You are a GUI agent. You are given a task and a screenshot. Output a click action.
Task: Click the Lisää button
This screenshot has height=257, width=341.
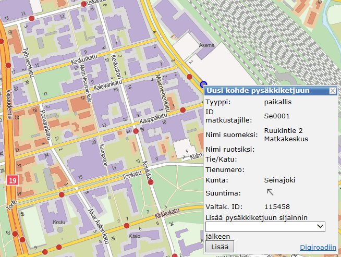click(x=220, y=247)
